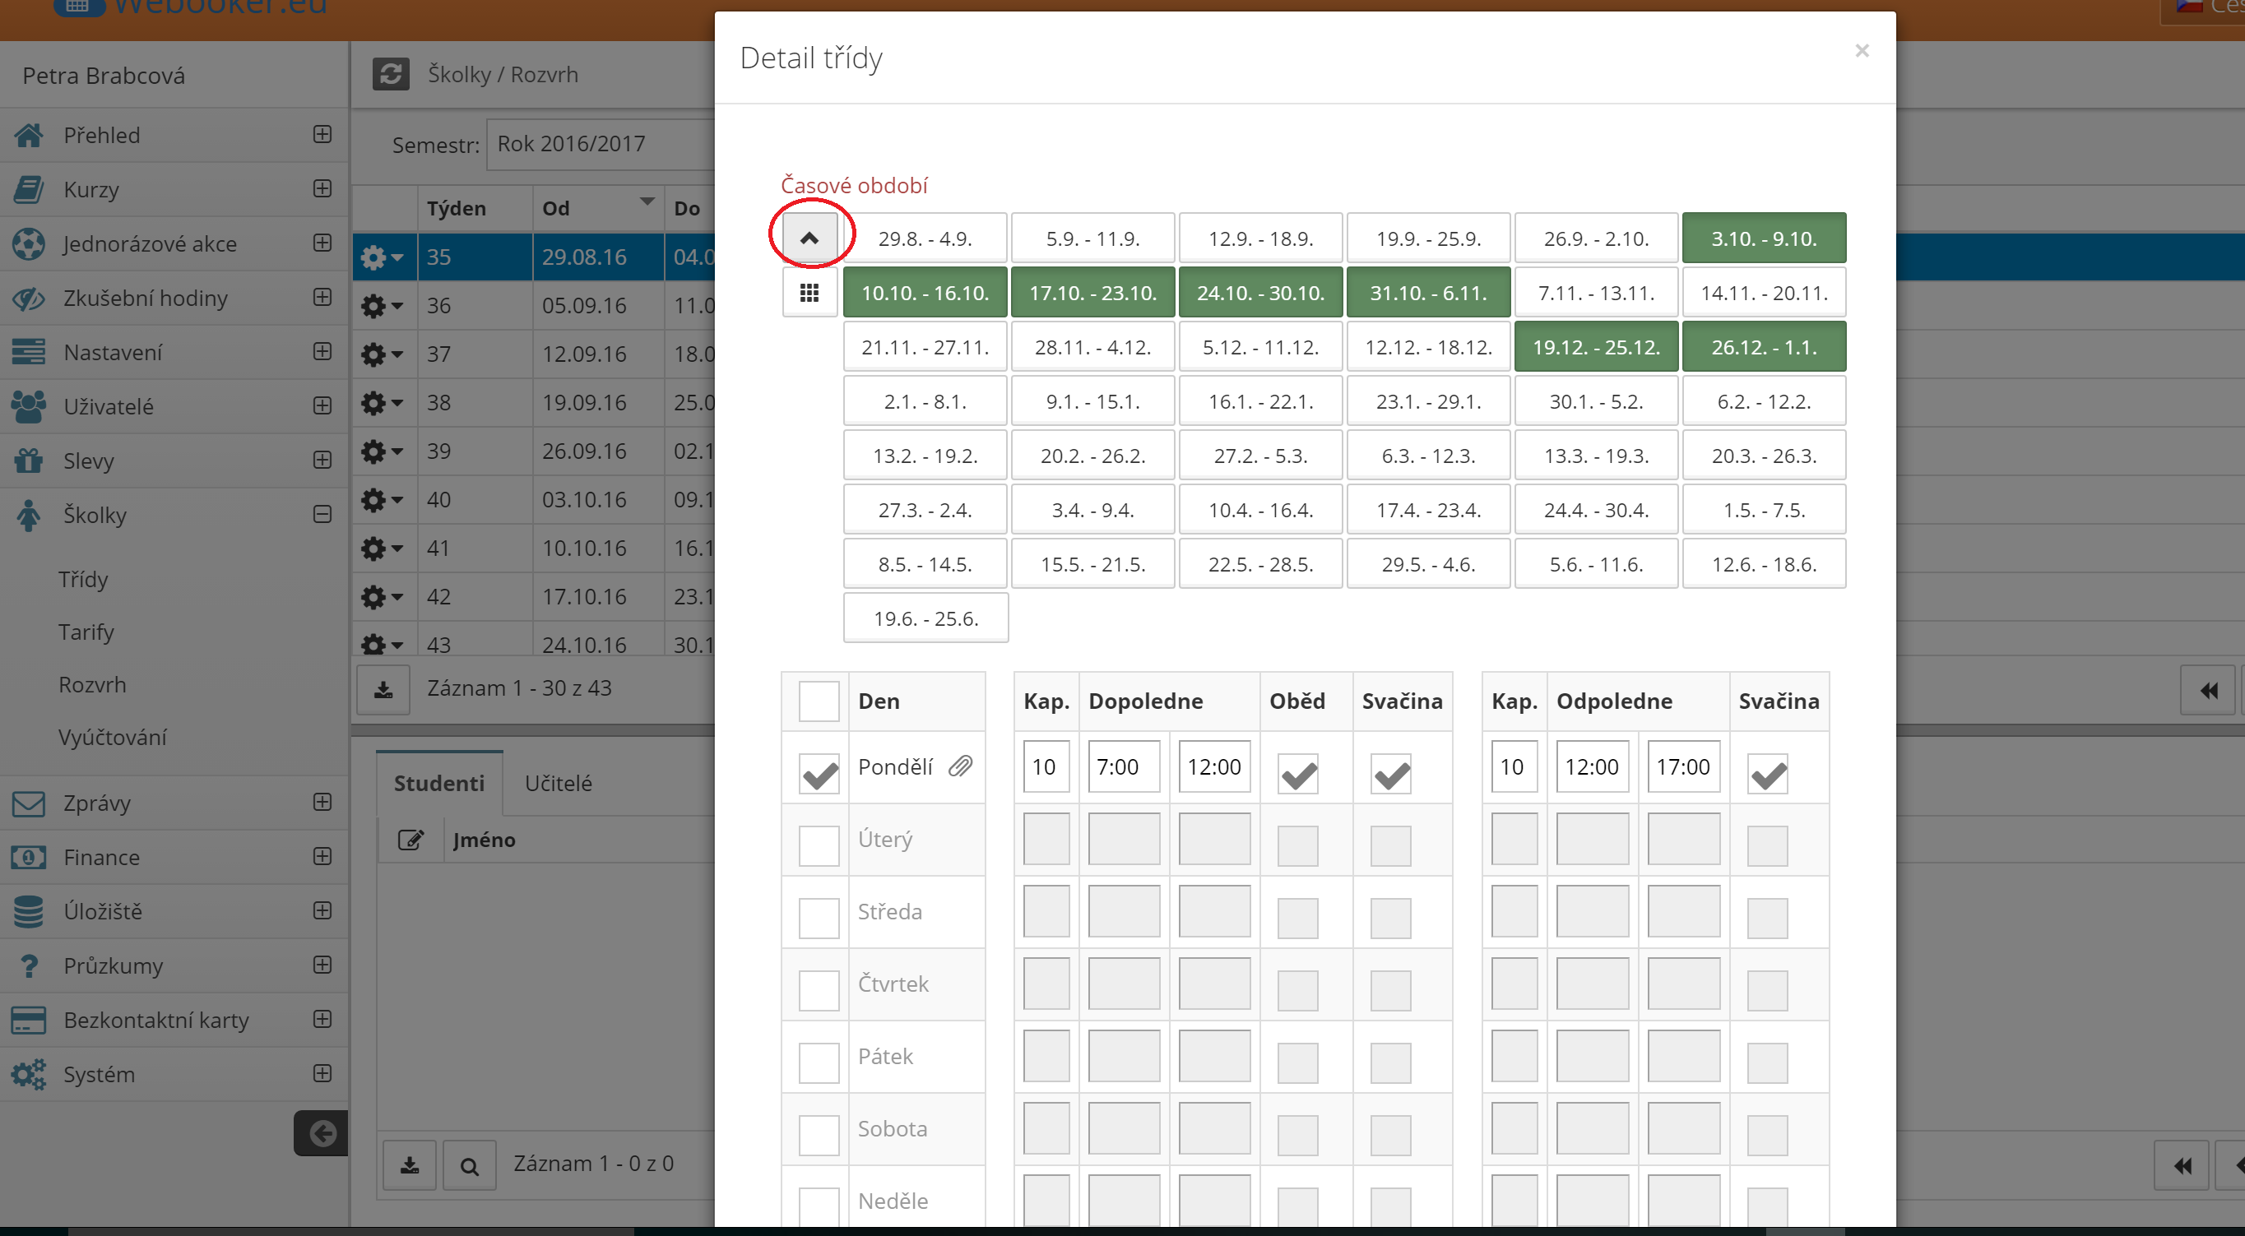
Task: Click the download icon beside Záznam 1 - 30
Action: [x=383, y=690]
